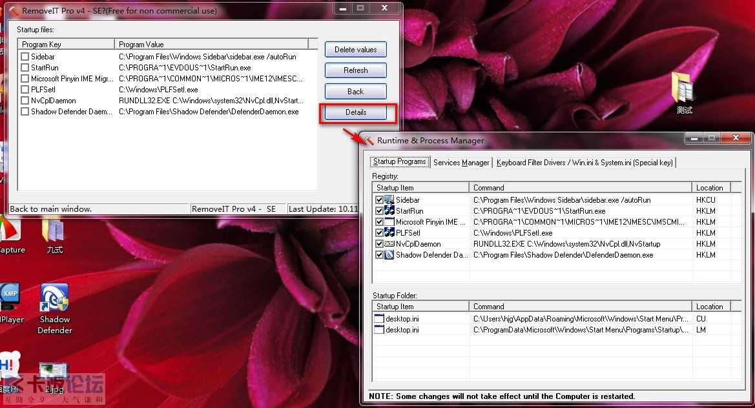Sort Registry list by Startup Item header

[x=421, y=188]
